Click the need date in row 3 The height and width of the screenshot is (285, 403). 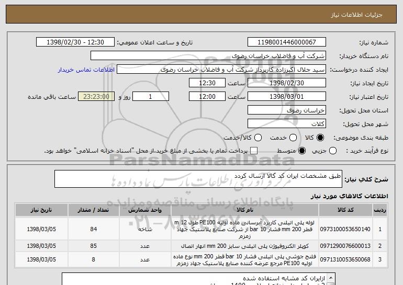41,259
